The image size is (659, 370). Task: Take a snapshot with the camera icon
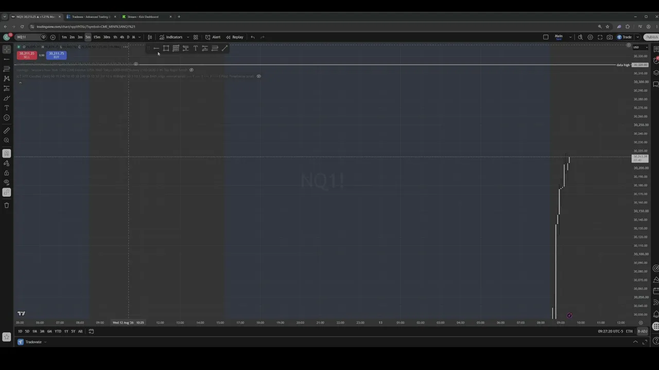click(610, 37)
